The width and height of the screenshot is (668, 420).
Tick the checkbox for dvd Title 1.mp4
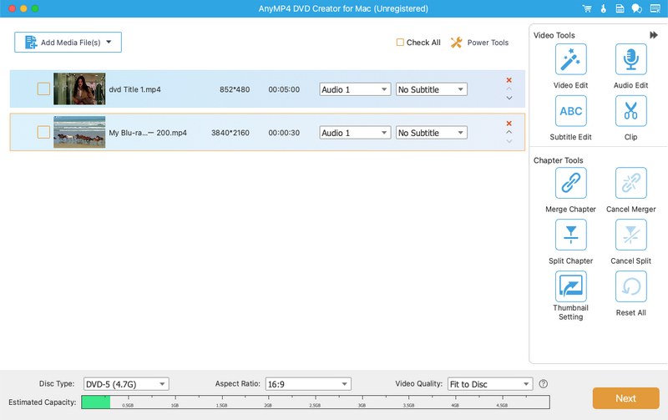43,89
